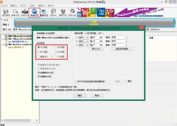Select the 6 partitions (6个分区) radio button
This screenshot has height=126, width=177.
[56, 52]
